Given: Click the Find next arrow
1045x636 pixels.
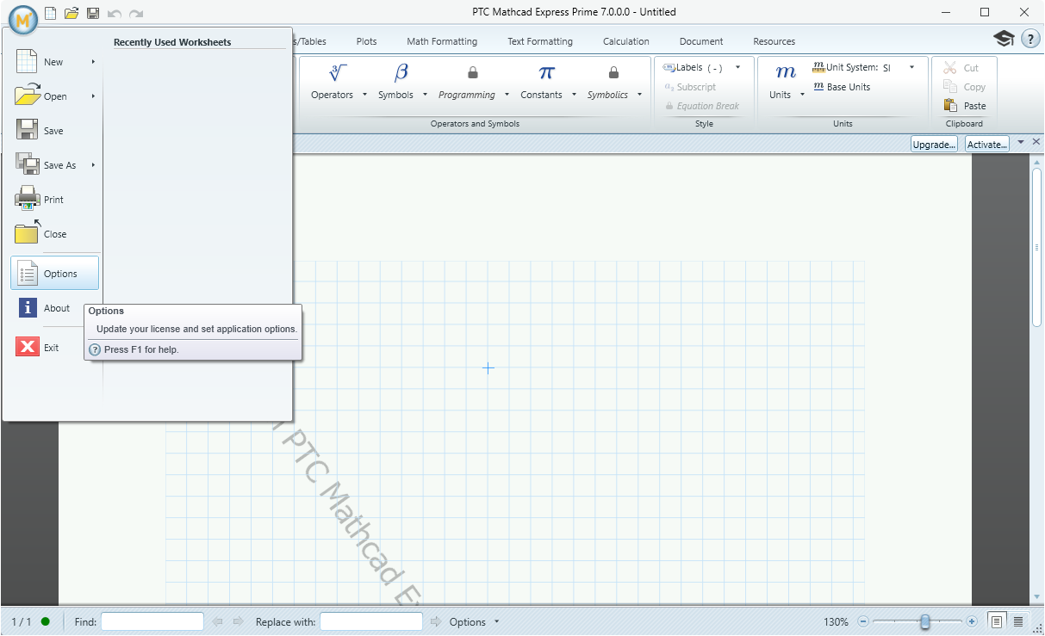Looking at the screenshot, I should pos(238,621).
